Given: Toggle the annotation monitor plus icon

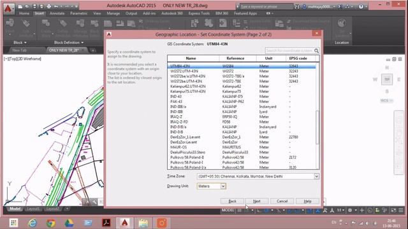Looking at the screenshot, I should (x=361, y=210).
